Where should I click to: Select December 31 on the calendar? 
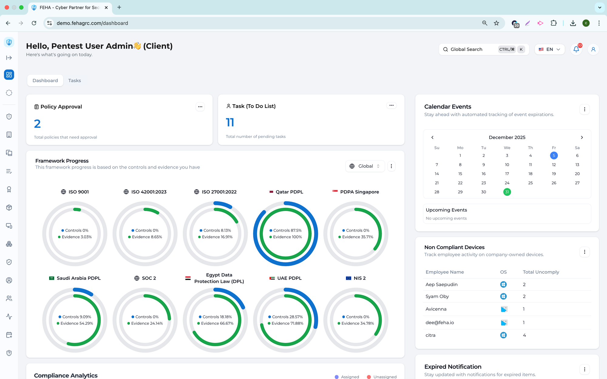pos(507,192)
